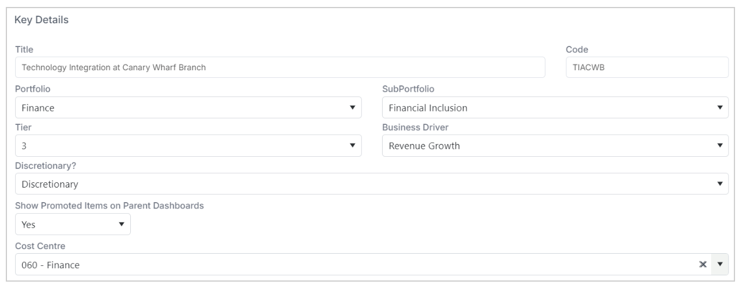The height and width of the screenshot is (288, 742).
Task: Click the Tier label text
Action: (22, 128)
